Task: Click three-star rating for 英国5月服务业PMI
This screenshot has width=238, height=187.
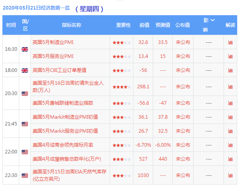Action: pyautogui.click(x=121, y=57)
